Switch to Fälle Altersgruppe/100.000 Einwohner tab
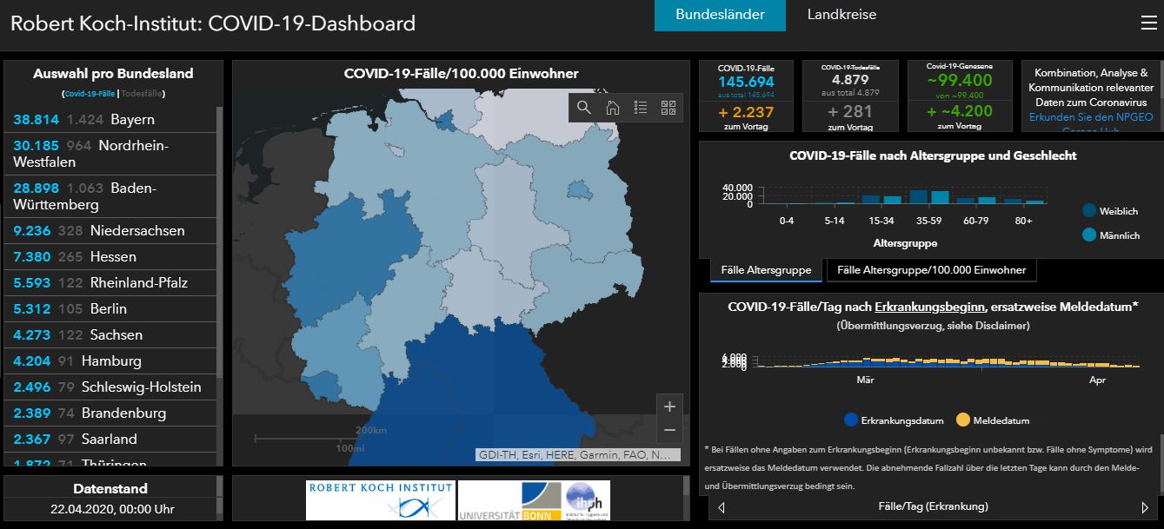 pyautogui.click(x=930, y=270)
